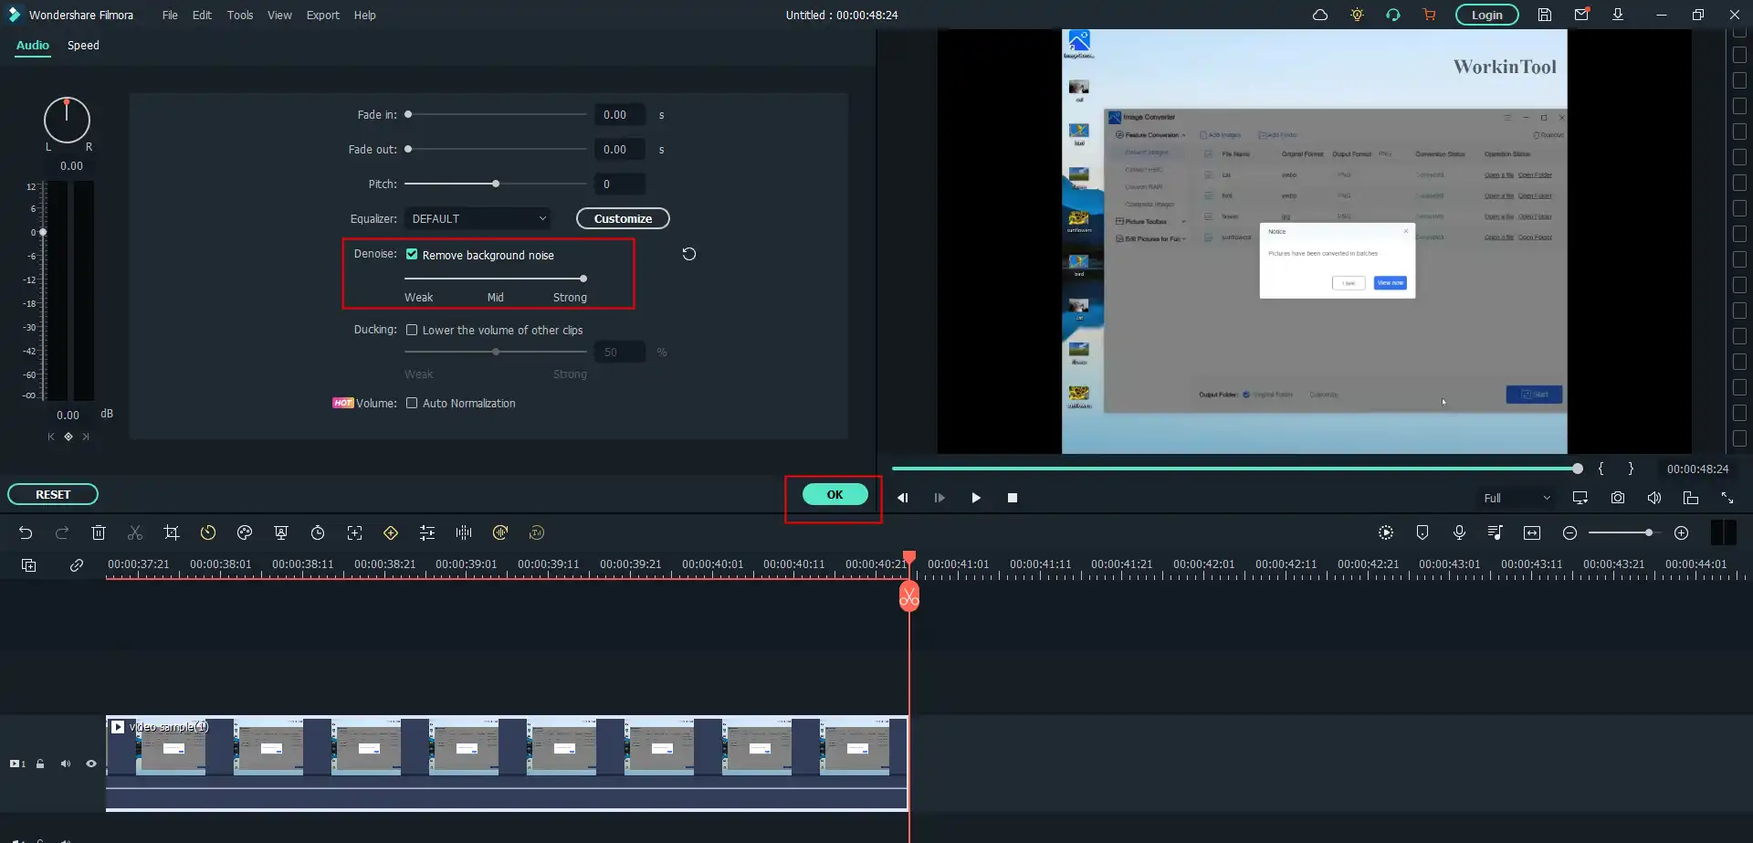Lock the video track
This screenshot has height=843, width=1753.
click(40, 764)
